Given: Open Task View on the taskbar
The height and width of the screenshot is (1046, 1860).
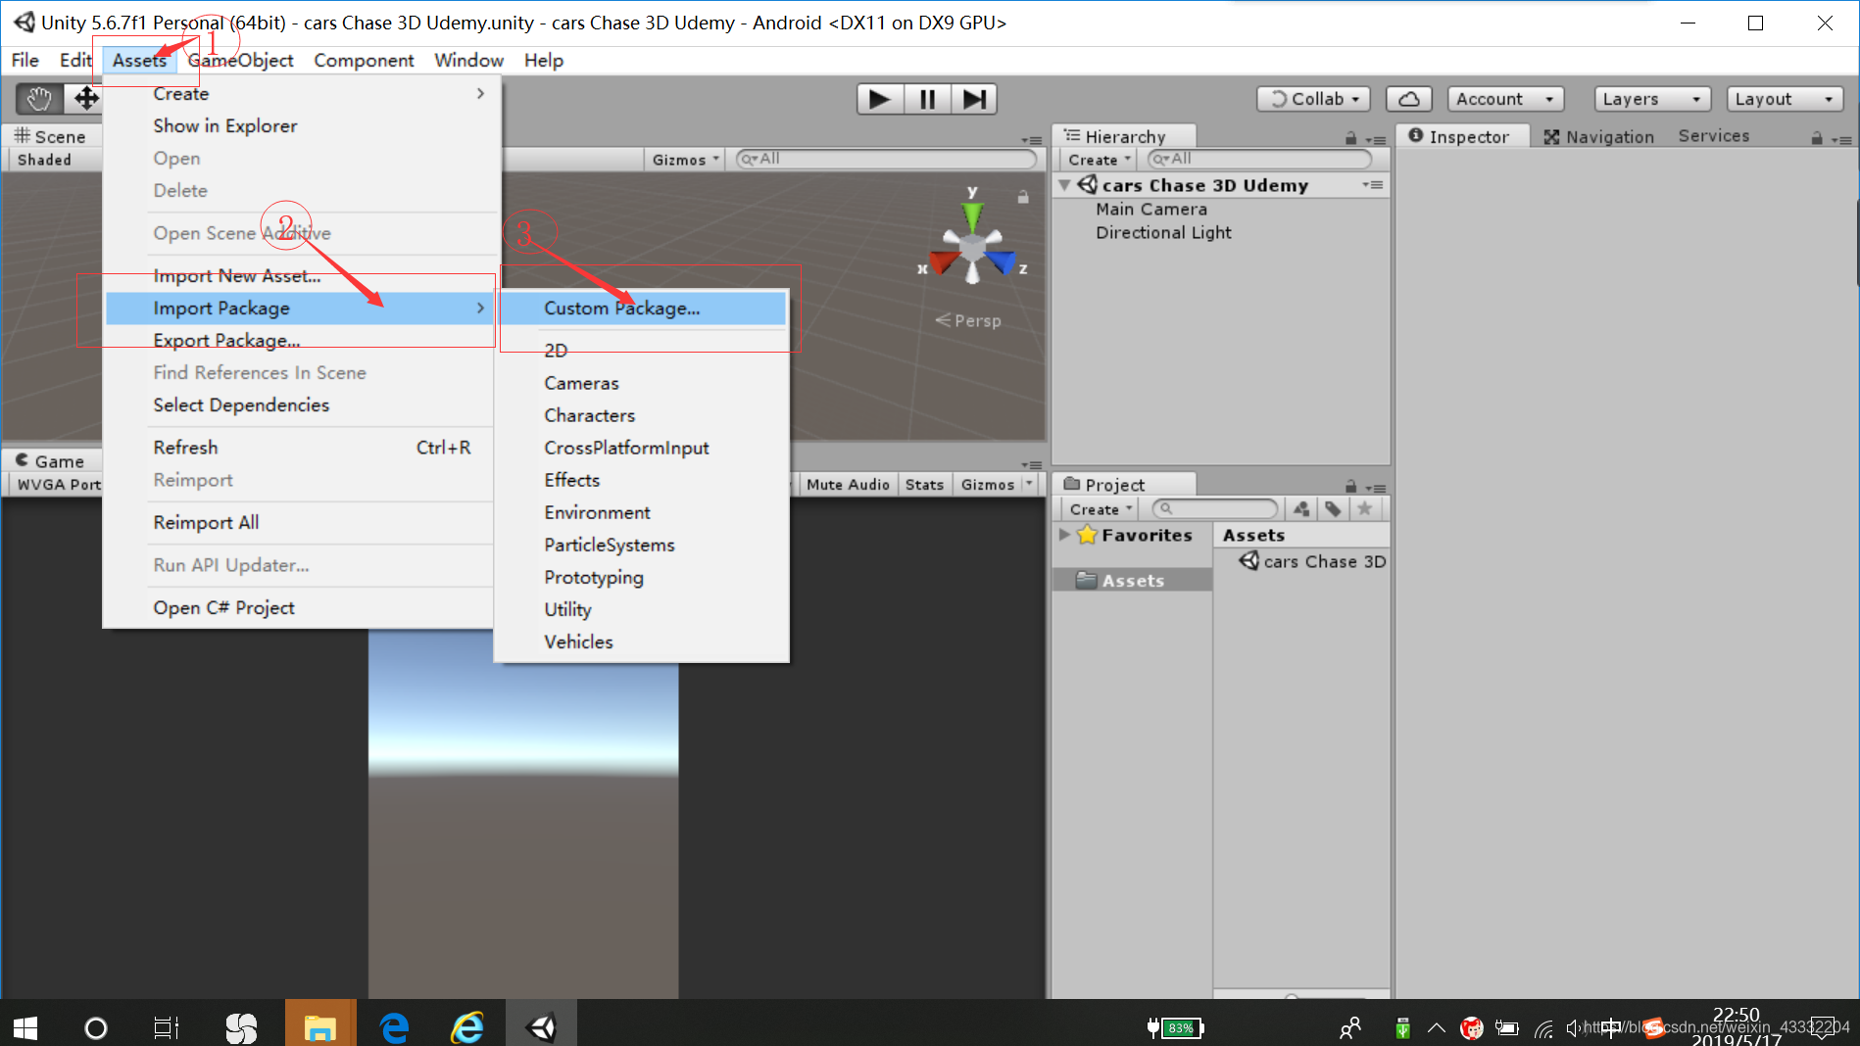Looking at the screenshot, I should coord(167,1027).
